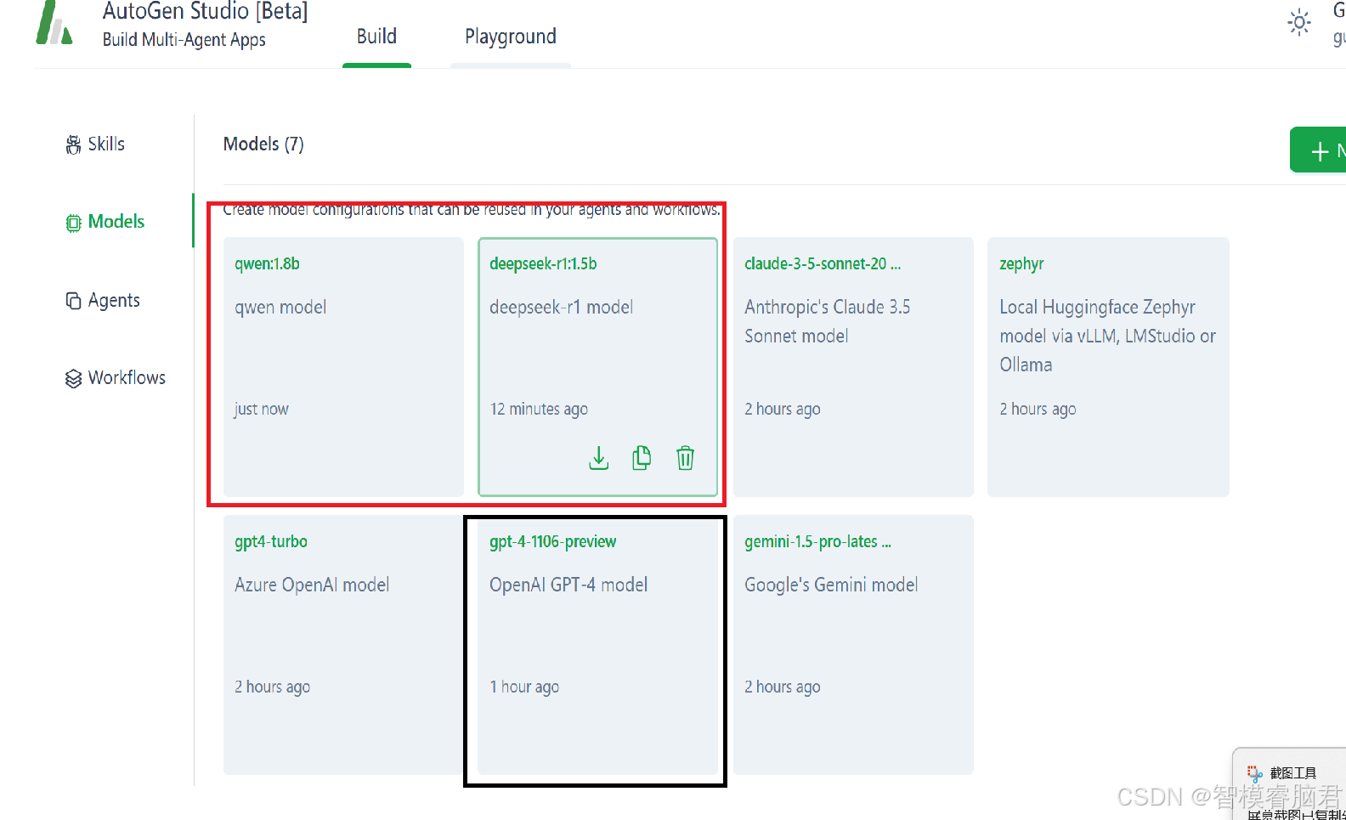Click the '1 hour ago' timestamp
The width and height of the screenshot is (1346, 820).
[524, 687]
